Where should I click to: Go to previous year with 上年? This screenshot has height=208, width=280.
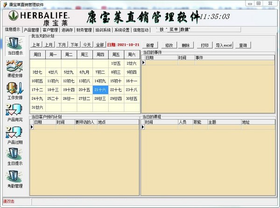click(x=36, y=45)
